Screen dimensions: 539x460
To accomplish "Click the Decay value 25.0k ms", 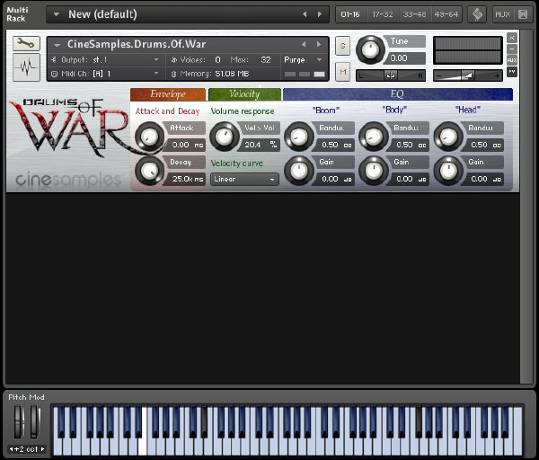I will point(186,179).
